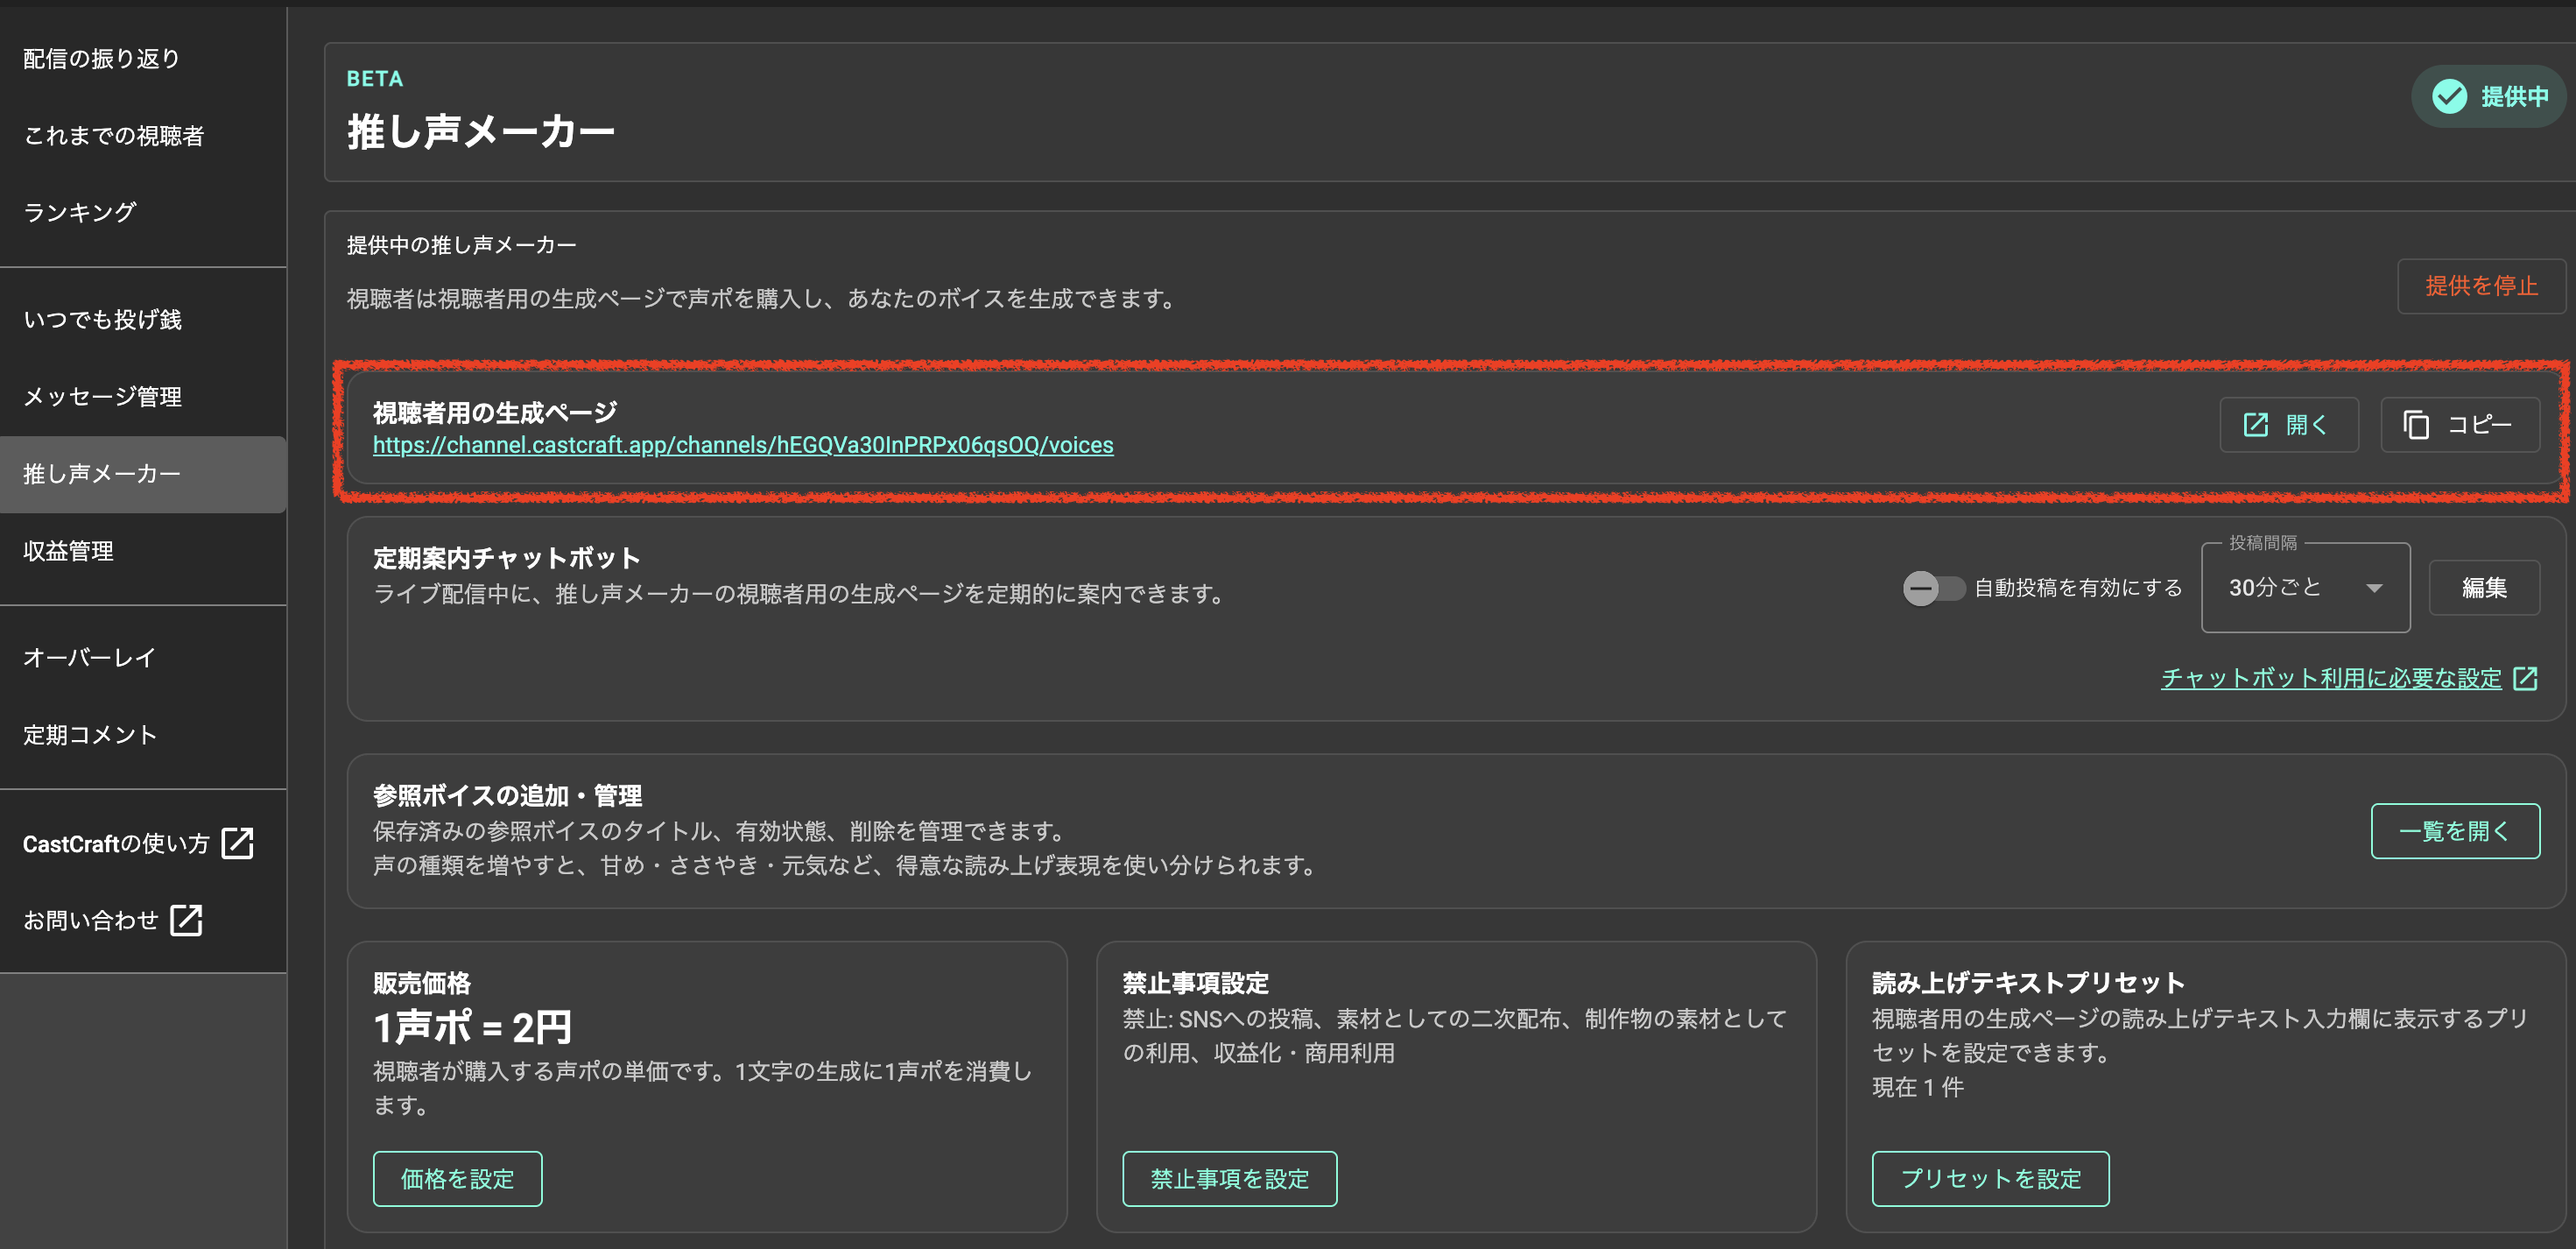The height and width of the screenshot is (1249, 2576).
Task: Click external icon after チャットボット利用に必要な設定
Action: click(x=2525, y=678)
